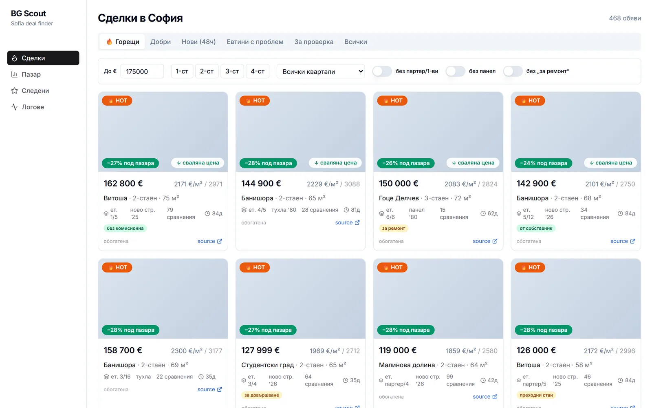Open the Нови (48ч) tab

tap(199, 42)
